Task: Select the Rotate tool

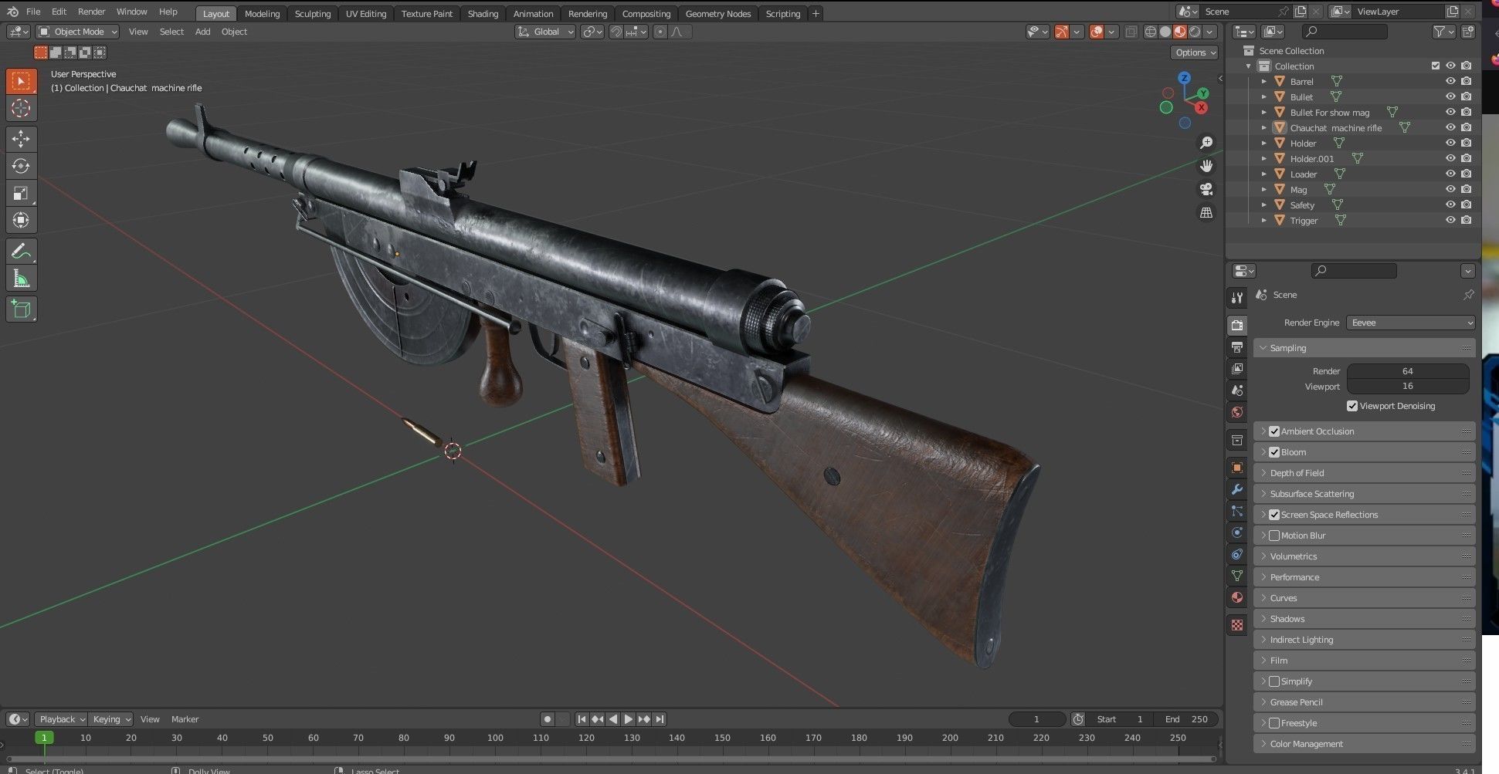Action: (x=21, y=166)
